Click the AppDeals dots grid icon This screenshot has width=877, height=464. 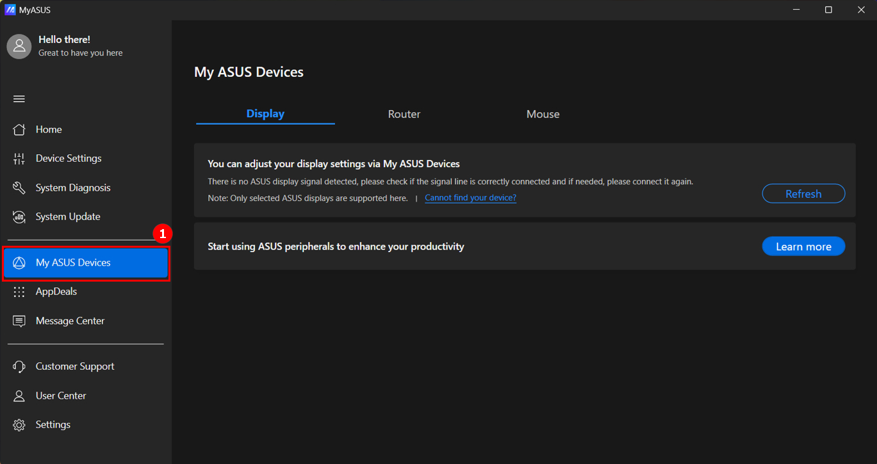click(19, 291)
